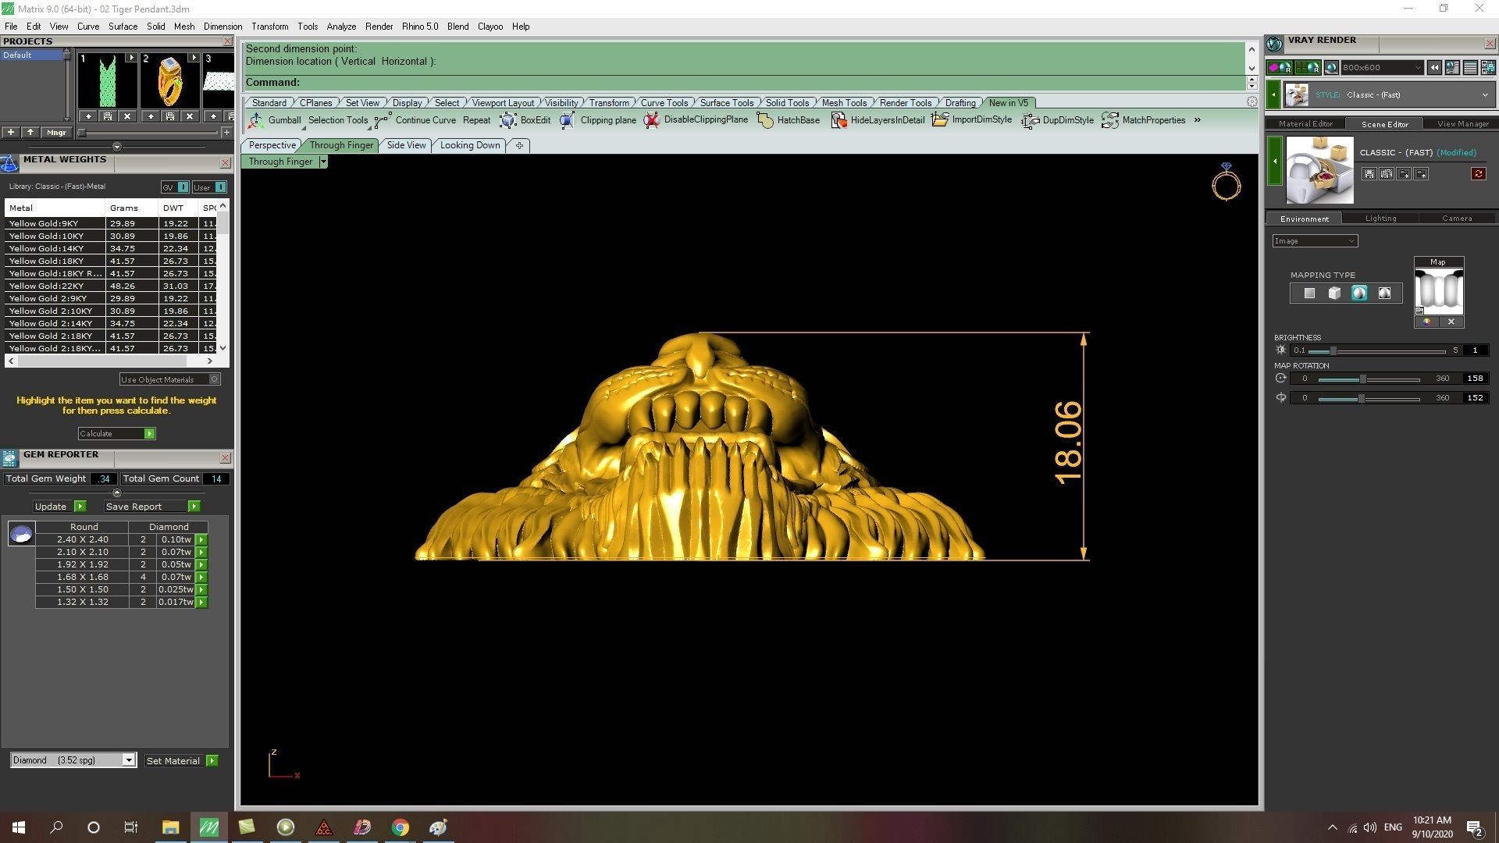Click the DisableClippingPlane icon
This screenshot has height=843, width=1499.
(x=651, y=120)
